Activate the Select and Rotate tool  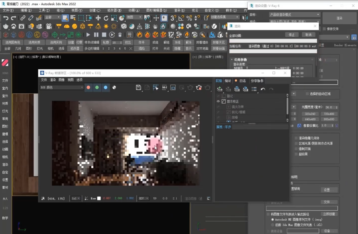(106, 18)
